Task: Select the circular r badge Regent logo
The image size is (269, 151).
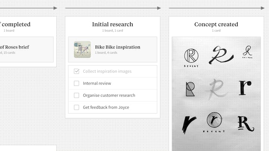Action: point(214,122)
